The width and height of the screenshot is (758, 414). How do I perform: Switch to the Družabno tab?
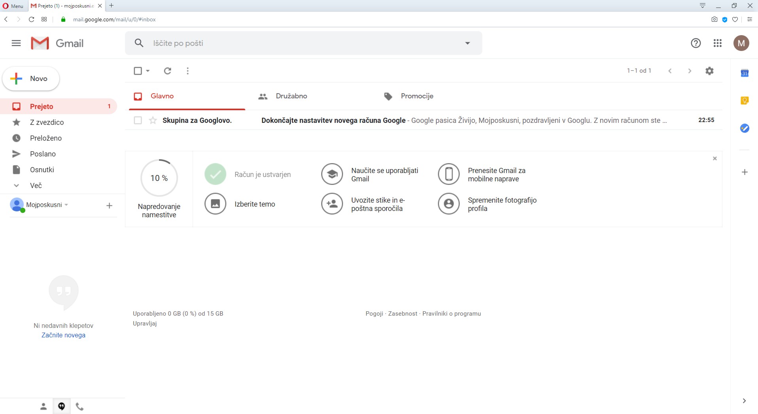click(291, 96)
